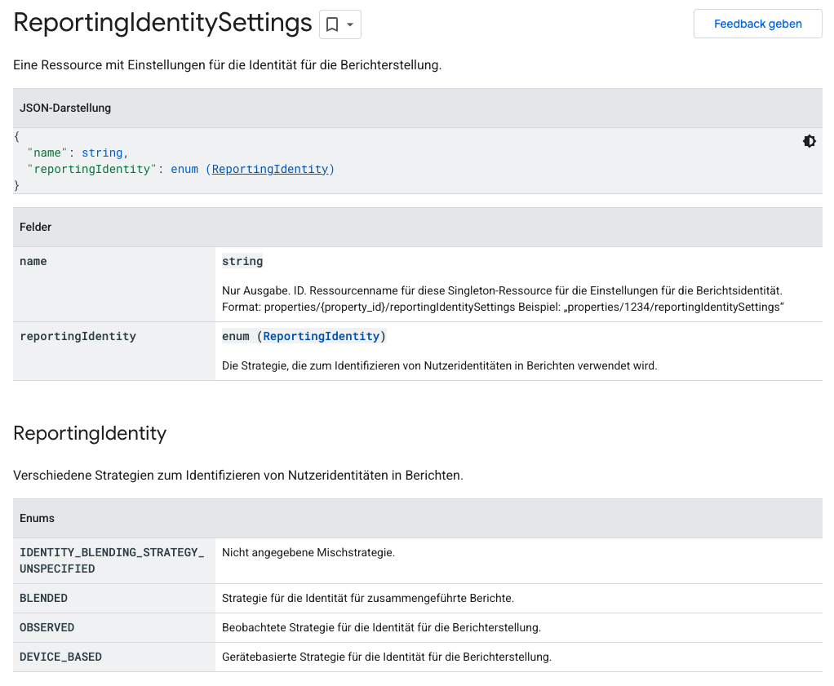The width and height of the screenshot is (834, 686).
Task: Click the BLENDED enum value
Action: 43,598
